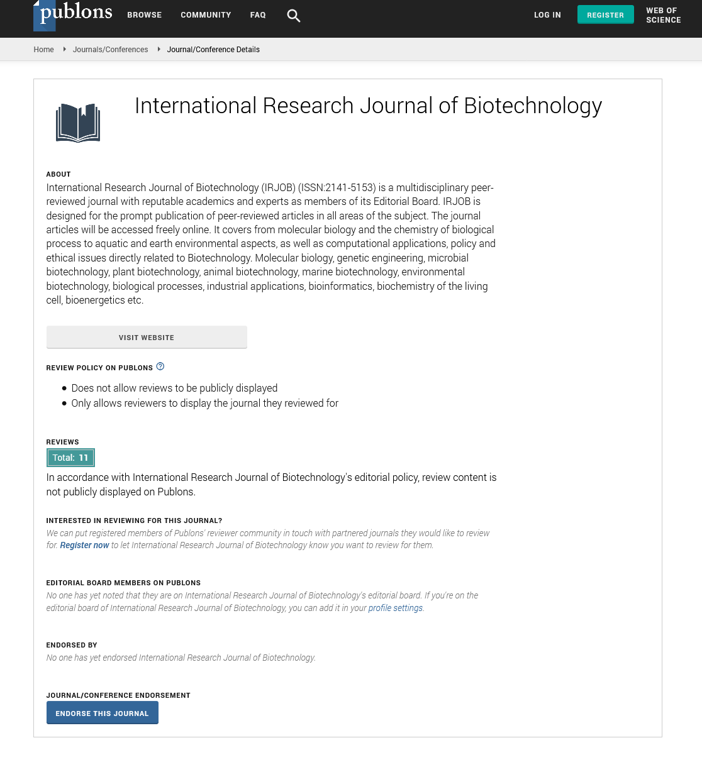Select Journal/Conference Details breadcrumb
Image resolution: width=702 pixels, height=777 pixels.
[x=213, y=50]
